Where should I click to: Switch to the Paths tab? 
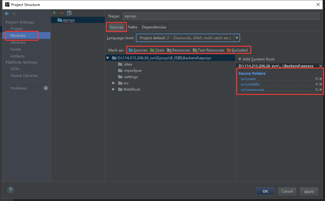tap(133, 27)
